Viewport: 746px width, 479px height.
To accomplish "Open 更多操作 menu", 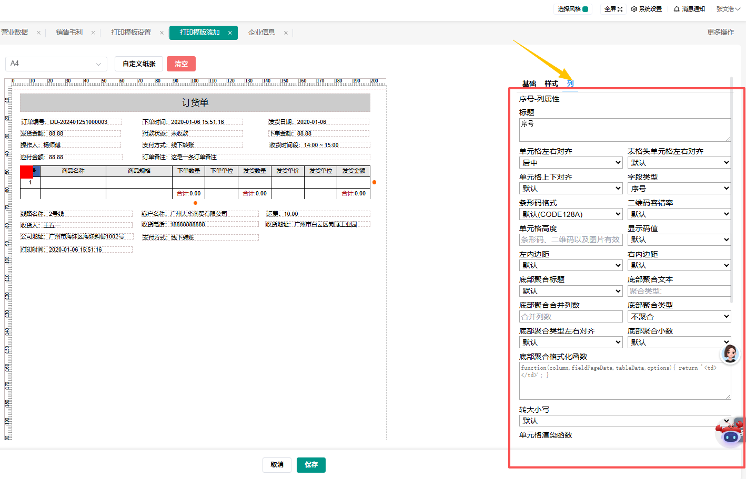I will coord(720,33).
